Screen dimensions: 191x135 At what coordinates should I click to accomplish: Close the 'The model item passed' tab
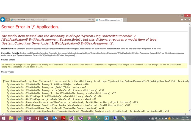[x=121, y=20]
